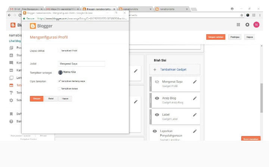The height and width of the screenshot is (167, 269).
Task: Click the Judul input field
Action: 81,64
